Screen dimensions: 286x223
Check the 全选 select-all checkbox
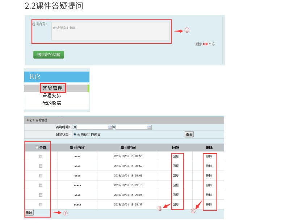tap(37, 147)
